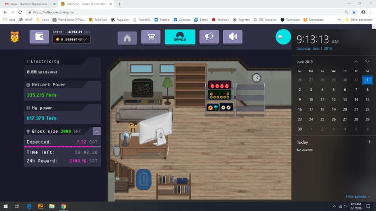Click the 335.215 Ph/s Network Power value

point(42,95)
